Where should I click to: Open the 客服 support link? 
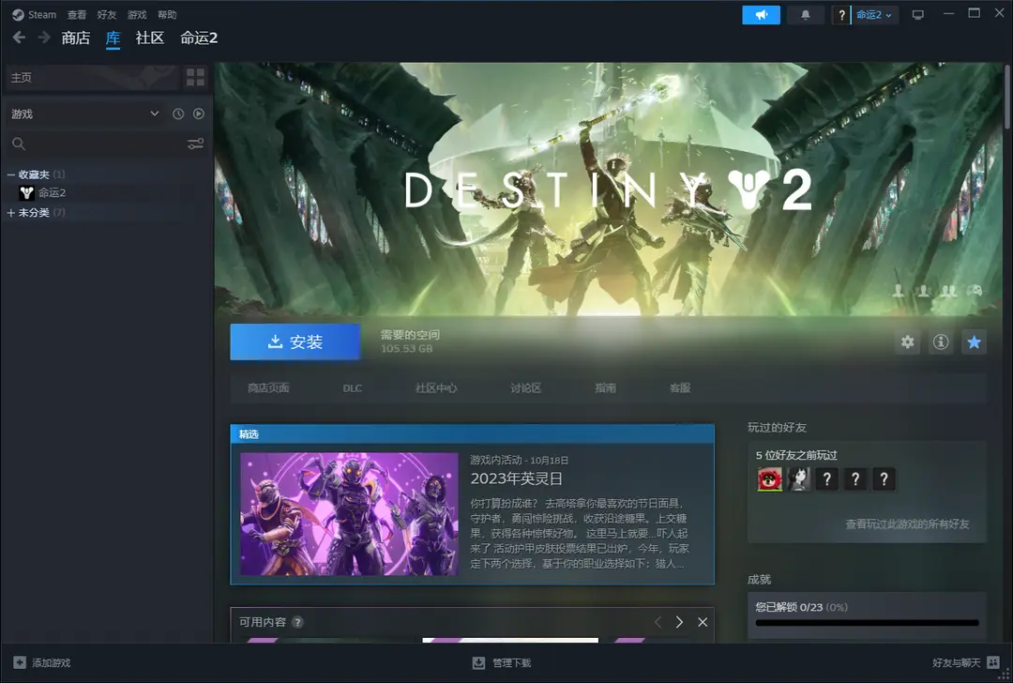[680, 387]
